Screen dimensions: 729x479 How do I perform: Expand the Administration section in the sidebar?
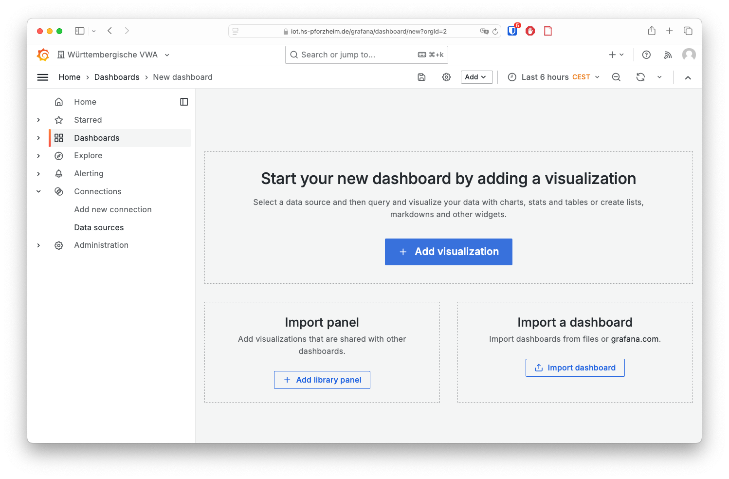point(38,245)
